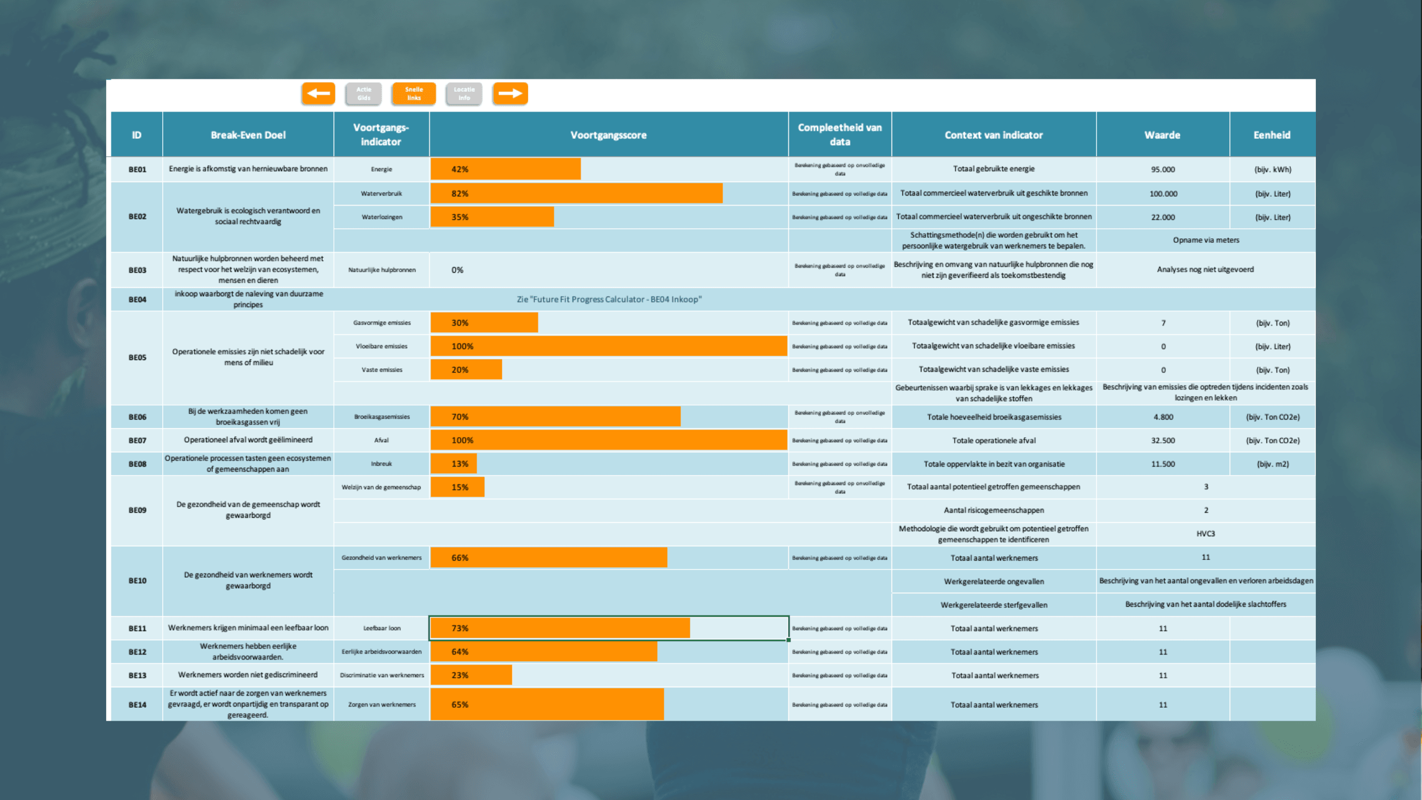Click the Locatie Info button
1422x800 pixels.
pyautogui.click(x=464, y=93)
